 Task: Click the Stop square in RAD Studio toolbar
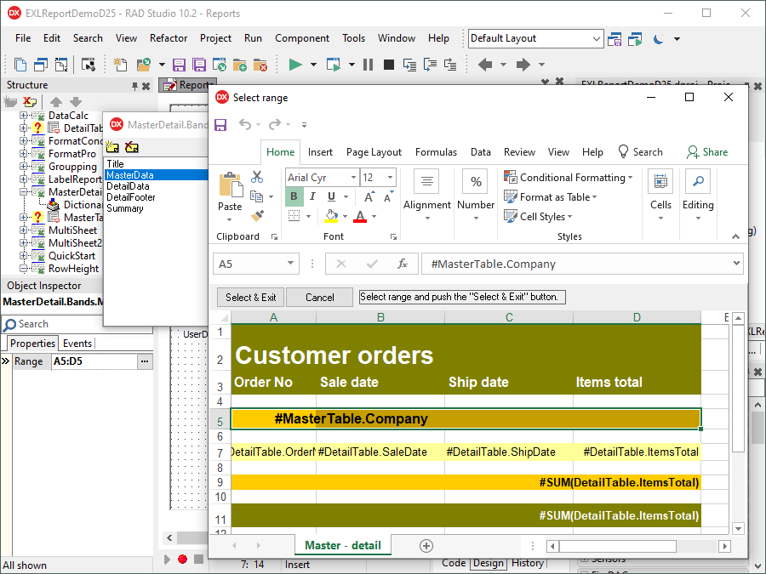tap(389, 65)
